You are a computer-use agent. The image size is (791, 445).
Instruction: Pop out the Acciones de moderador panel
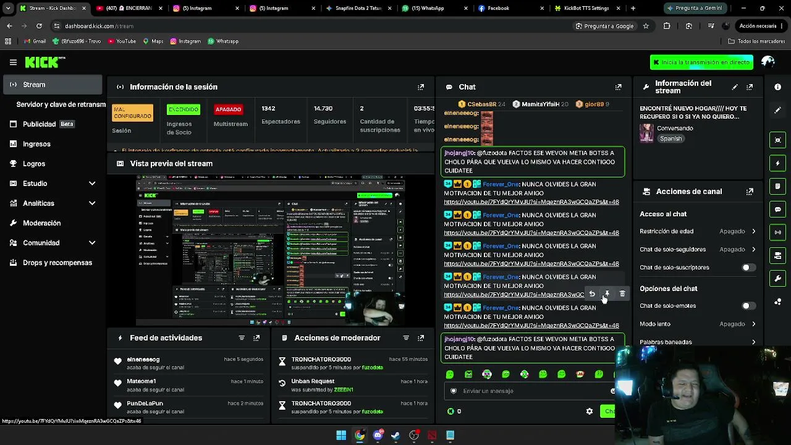click(421, 338)
